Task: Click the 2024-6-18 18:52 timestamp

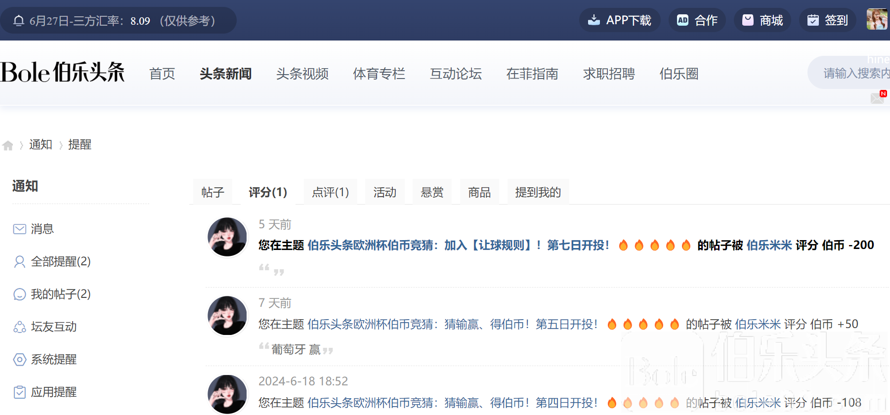Action: (303, 381)
